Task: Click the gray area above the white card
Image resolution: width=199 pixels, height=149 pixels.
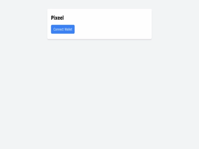Action: (x=99, y=4)
